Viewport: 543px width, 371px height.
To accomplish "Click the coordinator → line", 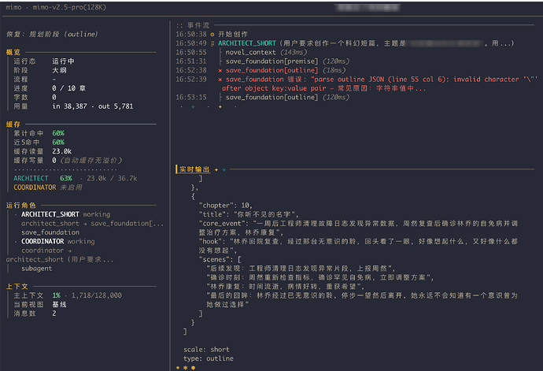I will pos(46,250).
